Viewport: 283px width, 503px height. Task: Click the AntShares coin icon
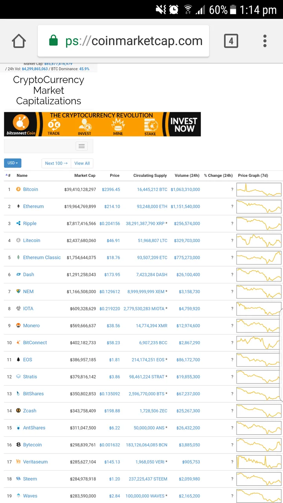[18, 428]
